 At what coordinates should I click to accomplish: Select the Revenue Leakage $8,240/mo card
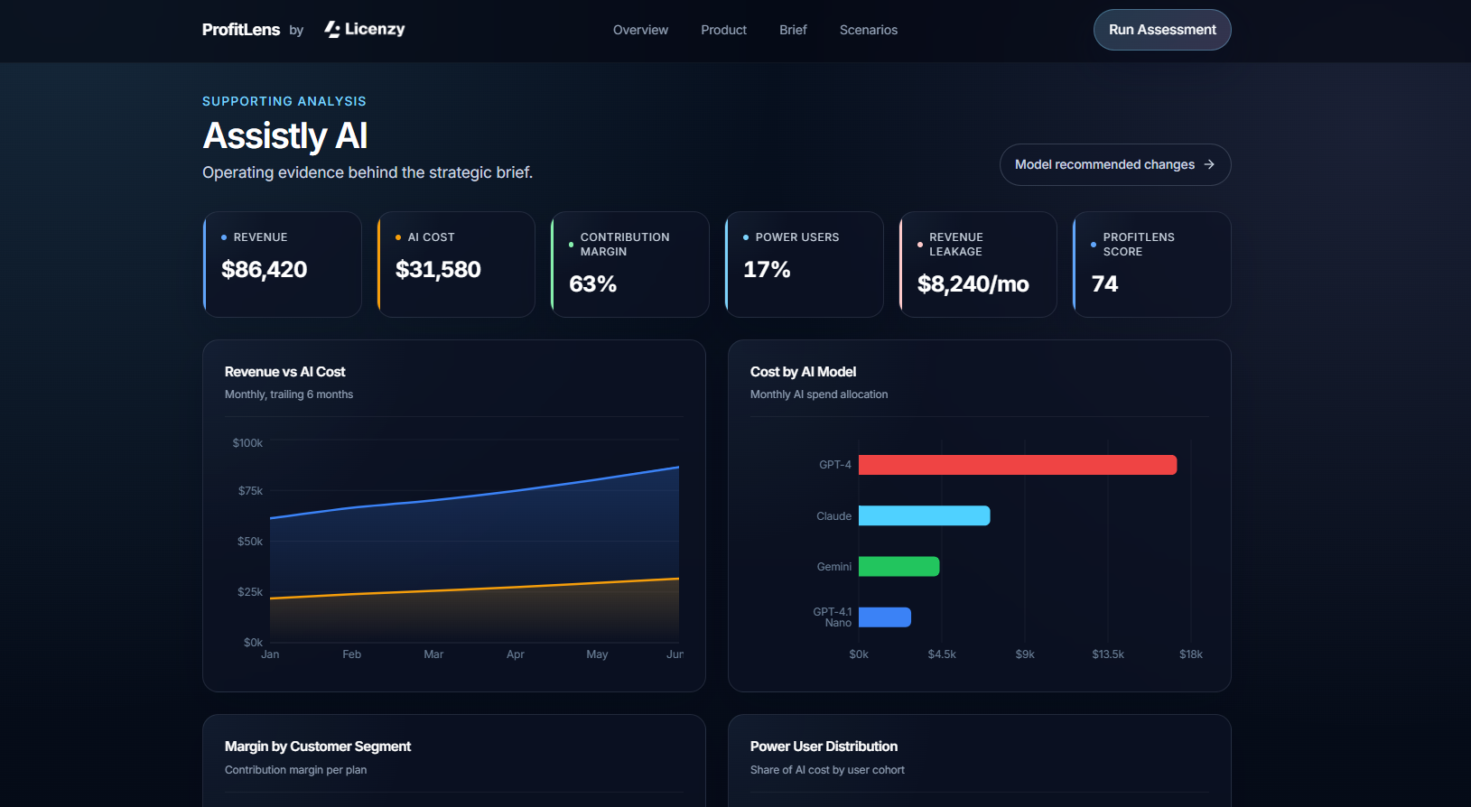978,264
